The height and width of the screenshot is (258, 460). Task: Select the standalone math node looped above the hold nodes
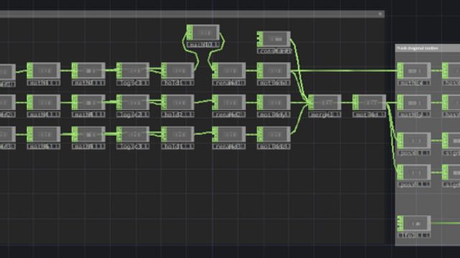point(203,32)
